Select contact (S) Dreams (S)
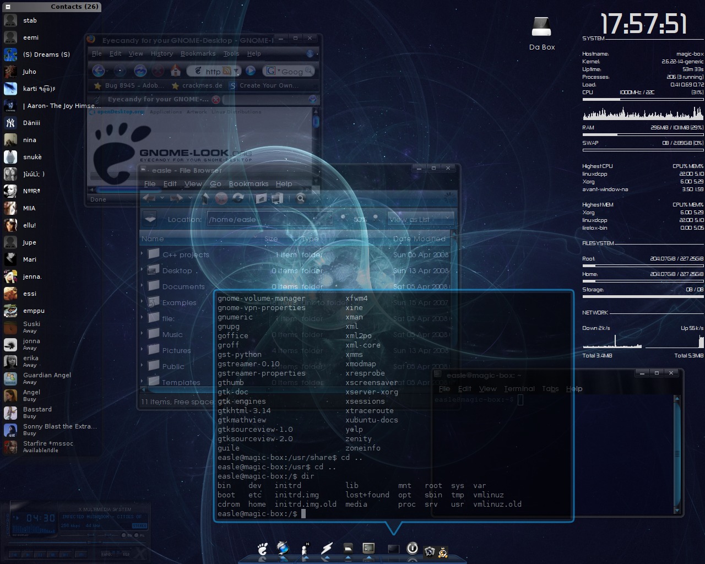This screenshot has width=705, height=564. [51, 55]
